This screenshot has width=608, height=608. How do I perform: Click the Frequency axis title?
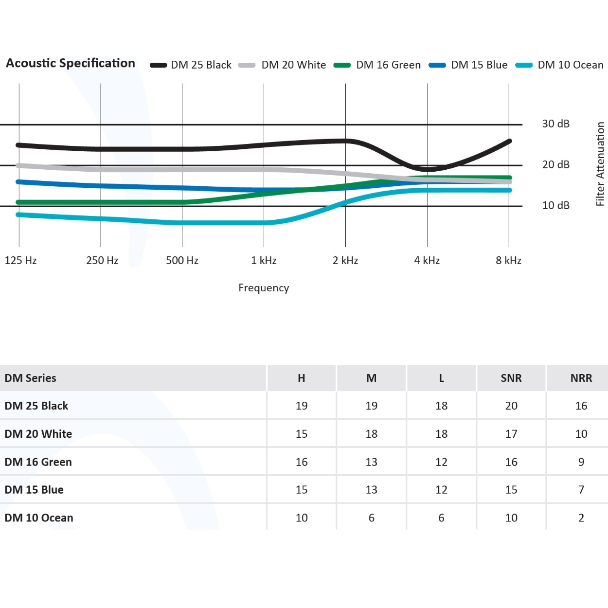tap(264, 288)
